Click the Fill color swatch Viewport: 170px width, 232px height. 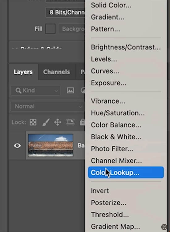(50, 29)
